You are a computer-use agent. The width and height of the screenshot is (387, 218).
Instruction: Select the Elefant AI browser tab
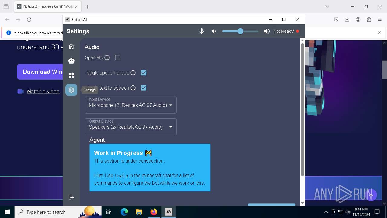click(47, 7)
